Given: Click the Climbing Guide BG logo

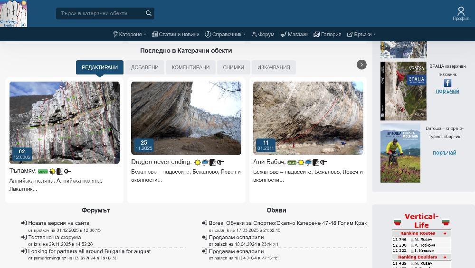Looking at the screenshot, I should pyautogui.click(x=14, y=14).
